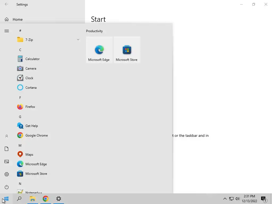Open the user account icon

[7, 136]
